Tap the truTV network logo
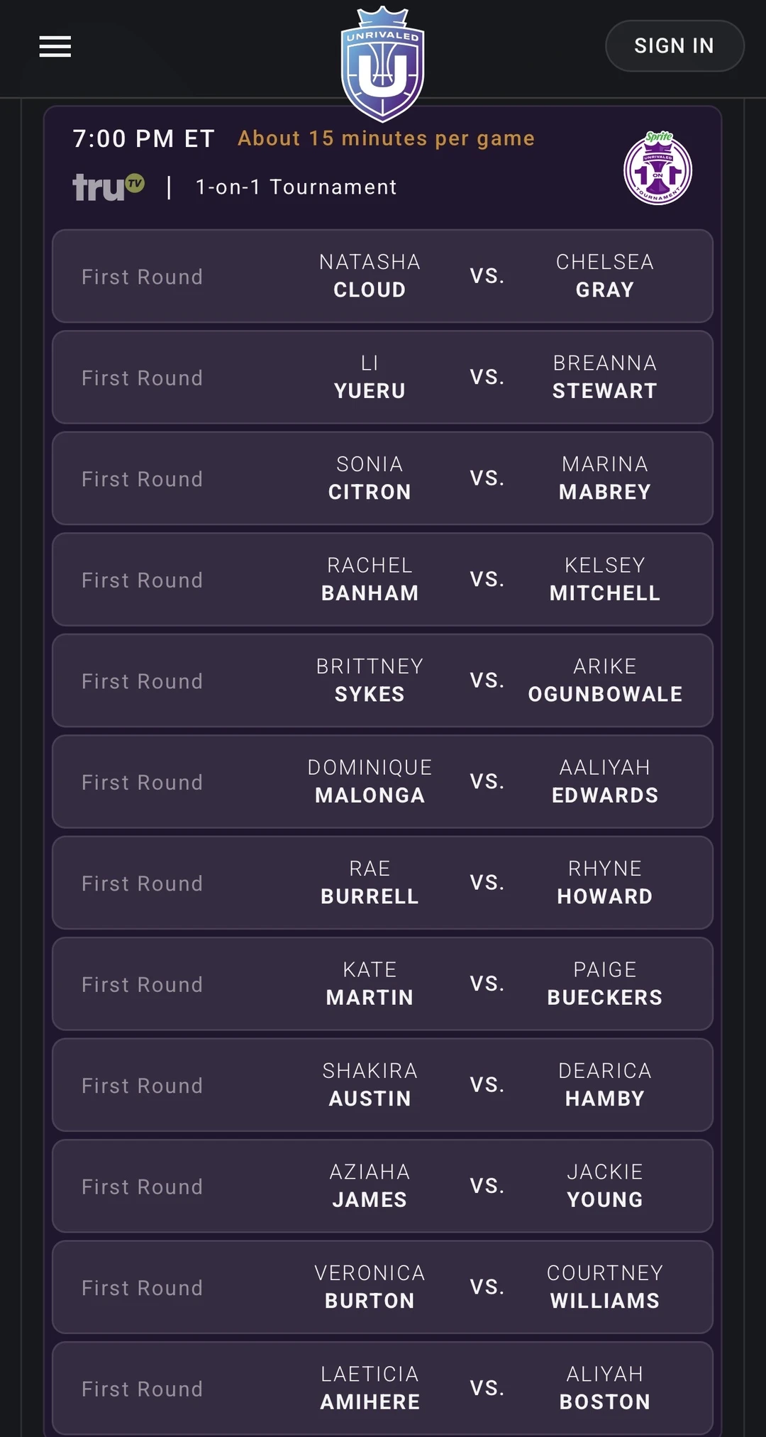766x1437 pixels. click(x=109, y=187)
